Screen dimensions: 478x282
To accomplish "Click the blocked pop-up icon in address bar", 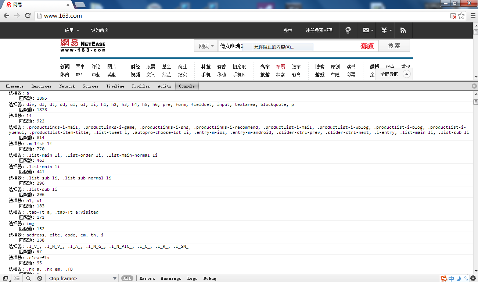I will 453,16.
